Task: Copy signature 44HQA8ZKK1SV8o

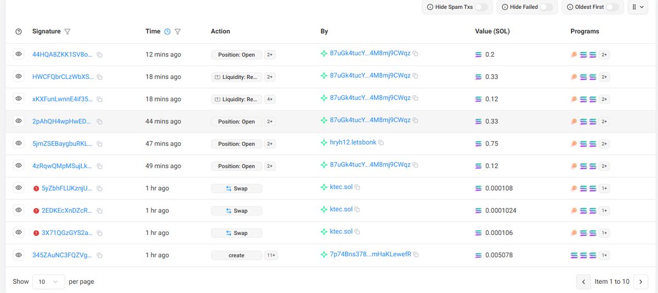Action: [x=100, y=55]
